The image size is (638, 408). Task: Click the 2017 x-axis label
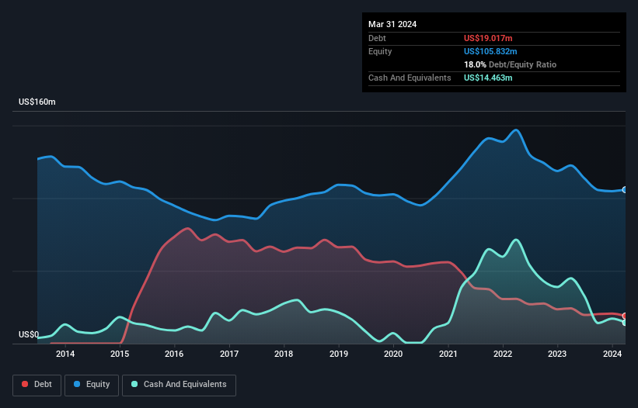click(x=229, y=354)
